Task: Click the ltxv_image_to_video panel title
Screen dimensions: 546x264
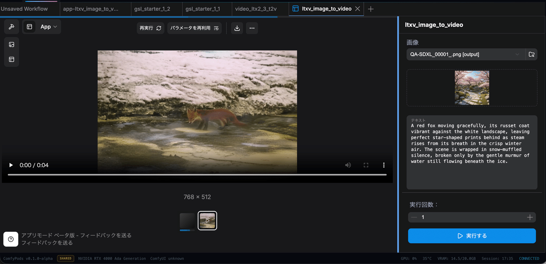Action: pos(434,25)
